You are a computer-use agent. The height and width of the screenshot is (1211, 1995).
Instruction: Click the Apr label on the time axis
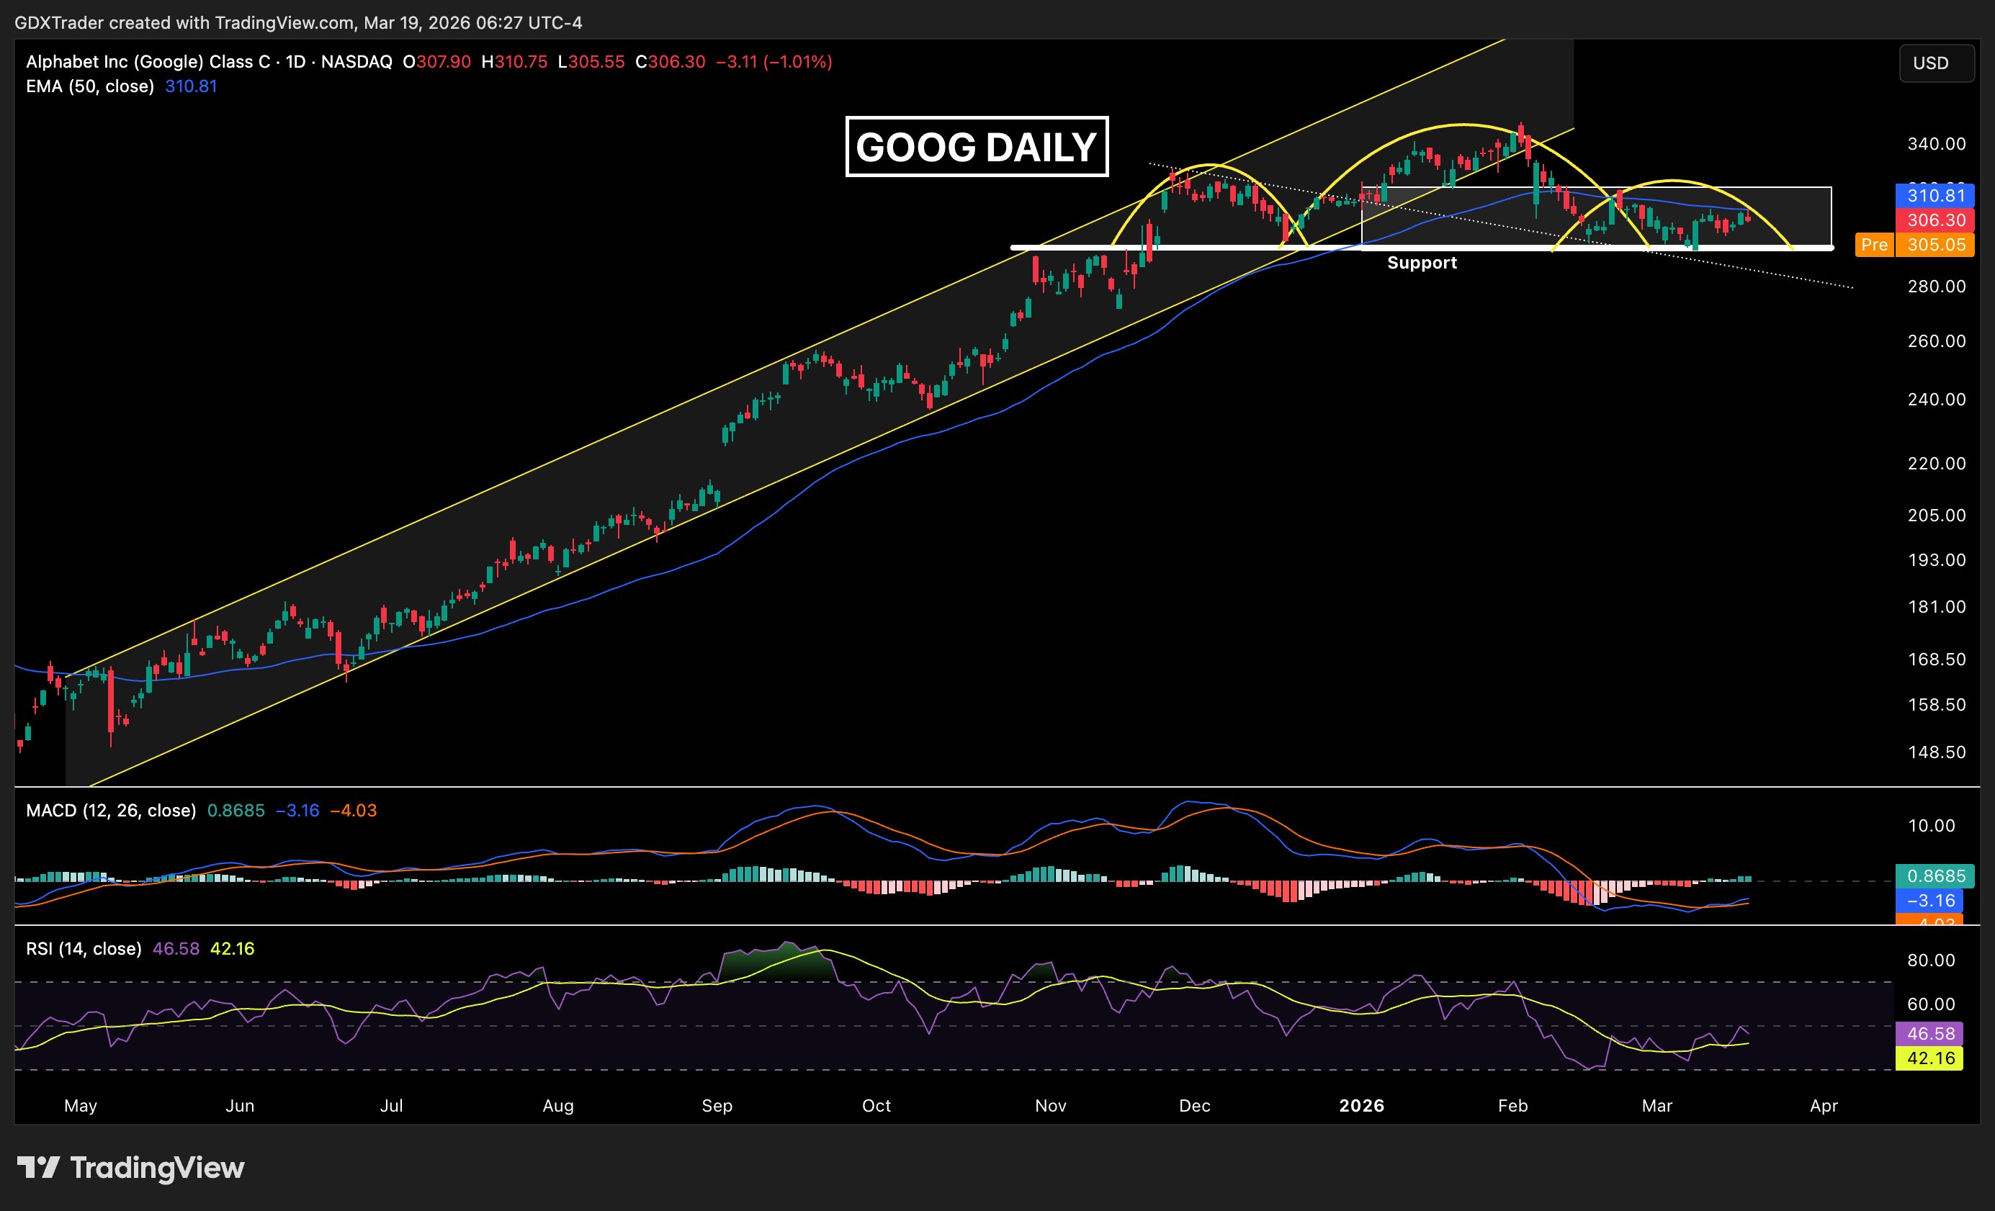point(1824,1106)
